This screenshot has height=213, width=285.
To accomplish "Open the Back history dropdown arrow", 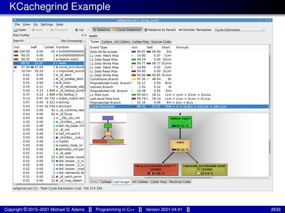I will (x=47, y=30).
